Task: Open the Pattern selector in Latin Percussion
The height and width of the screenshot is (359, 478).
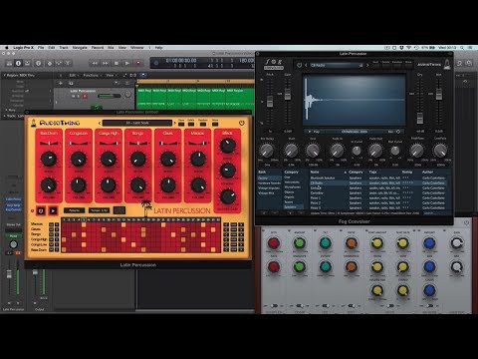Action: (74, 210)
